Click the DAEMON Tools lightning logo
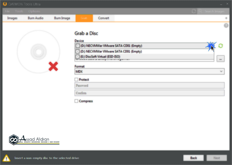The width and height of the screenshot is (232, 165). (x=5, y=4)
